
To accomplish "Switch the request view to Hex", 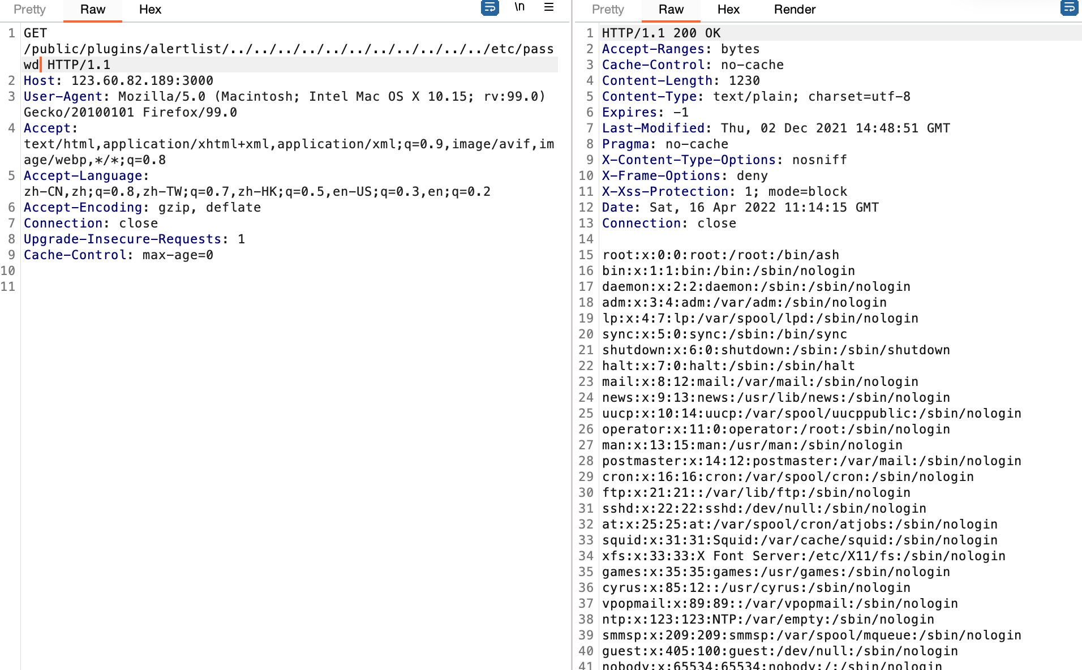I will 149,9.
